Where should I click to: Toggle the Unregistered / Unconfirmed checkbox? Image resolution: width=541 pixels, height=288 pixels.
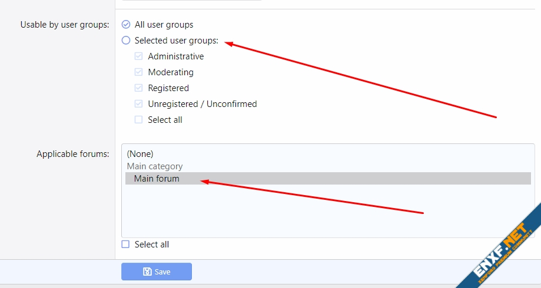pos(139,104)
